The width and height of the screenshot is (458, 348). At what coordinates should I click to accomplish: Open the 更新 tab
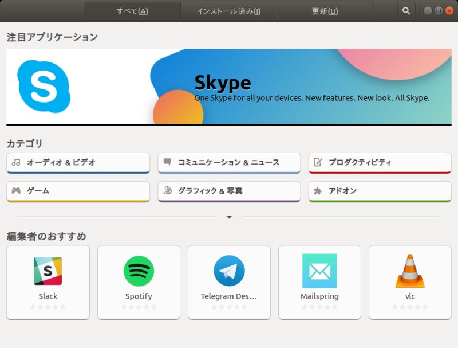click(325, 11)
